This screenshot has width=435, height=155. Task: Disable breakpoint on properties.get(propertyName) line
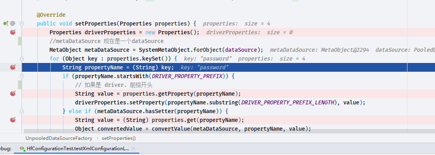(x=13, y=120)
